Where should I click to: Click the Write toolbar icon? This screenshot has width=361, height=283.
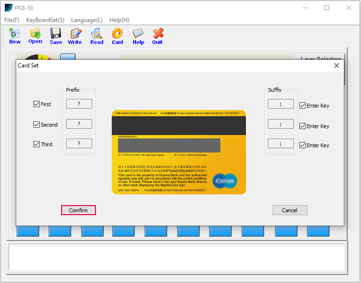75,36
